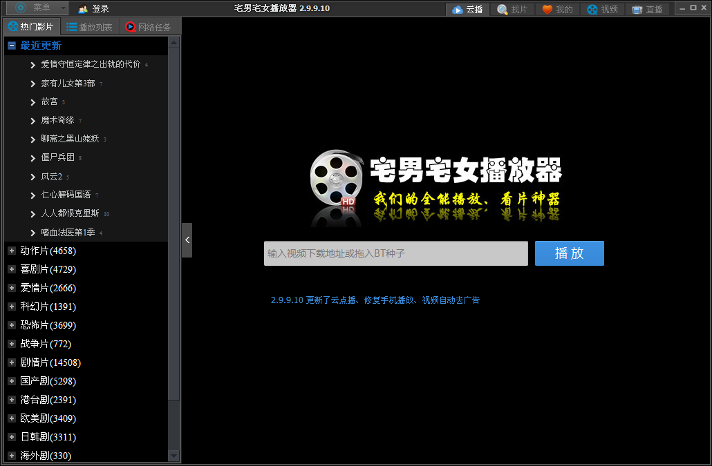Click the 登录 login user icon
Viewport: 712px width, 466px height.
coord(83,9)
